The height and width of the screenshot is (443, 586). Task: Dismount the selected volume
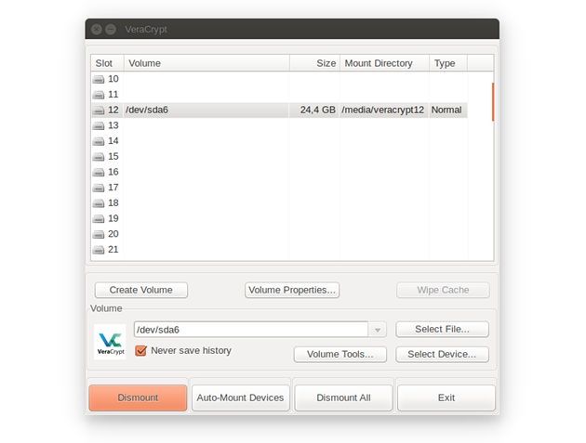[138, 397]
